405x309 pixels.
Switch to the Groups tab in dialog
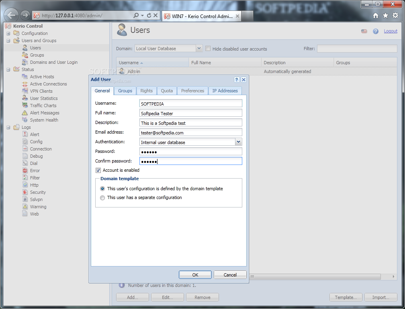[x=125, y=91]
